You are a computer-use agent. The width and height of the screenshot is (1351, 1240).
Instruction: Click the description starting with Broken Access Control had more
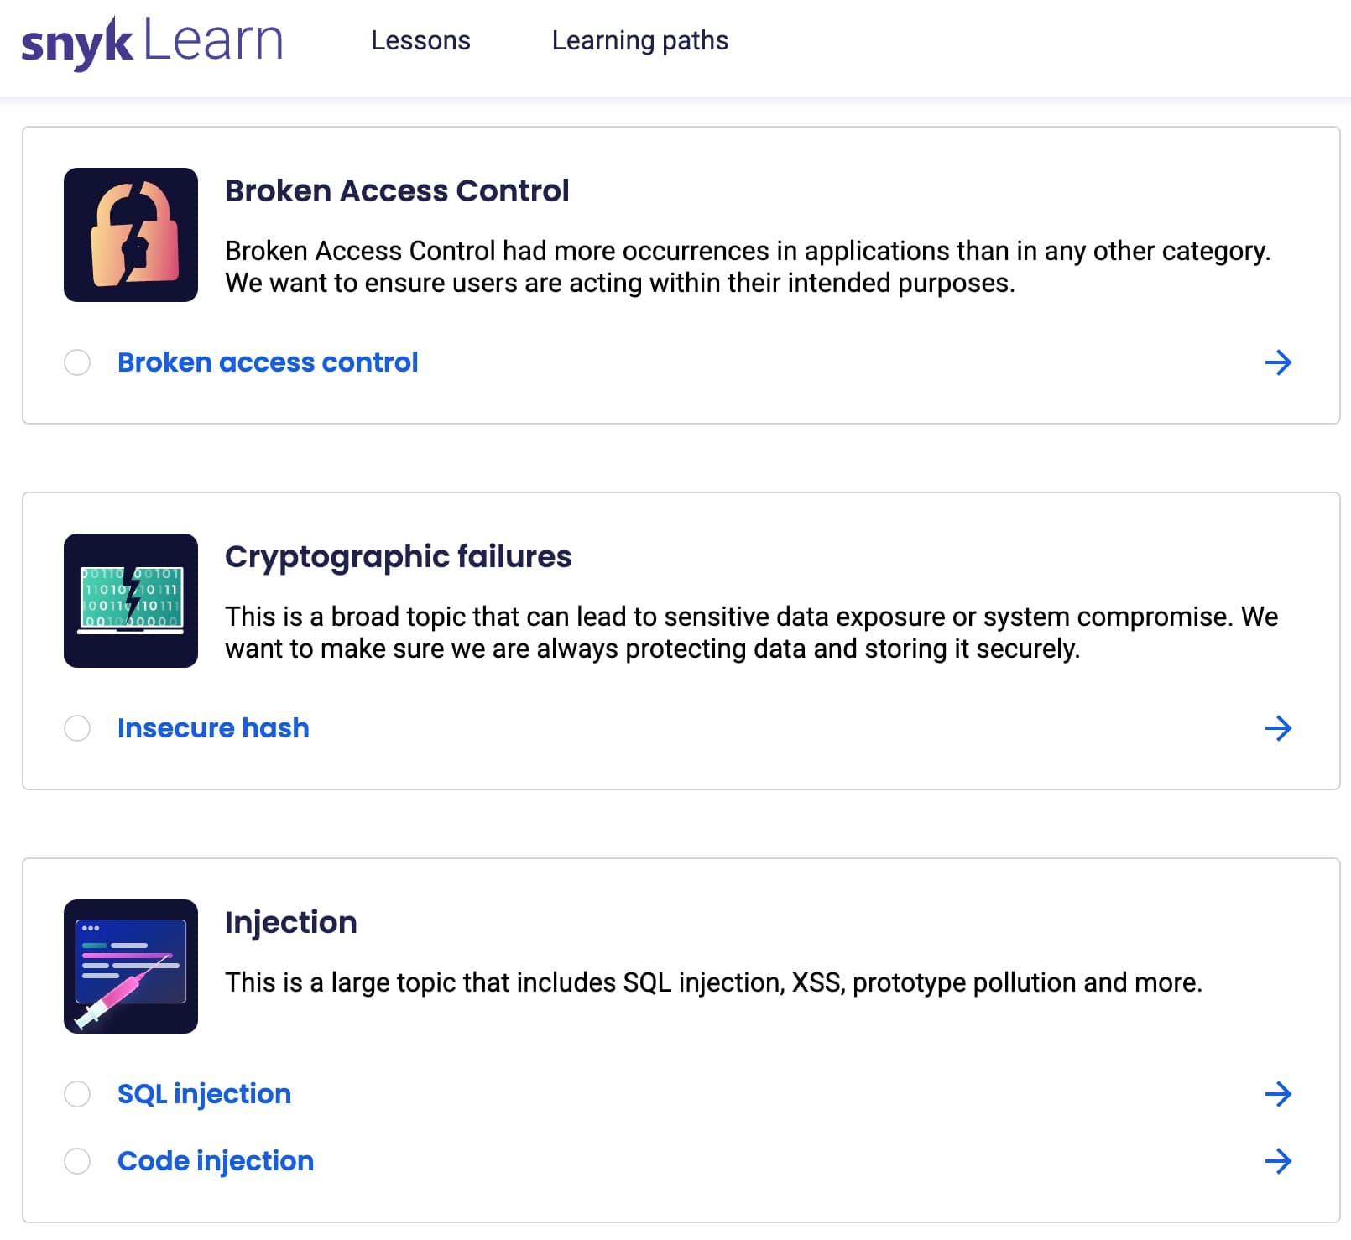pyautogui.click(x=748, y=267)
